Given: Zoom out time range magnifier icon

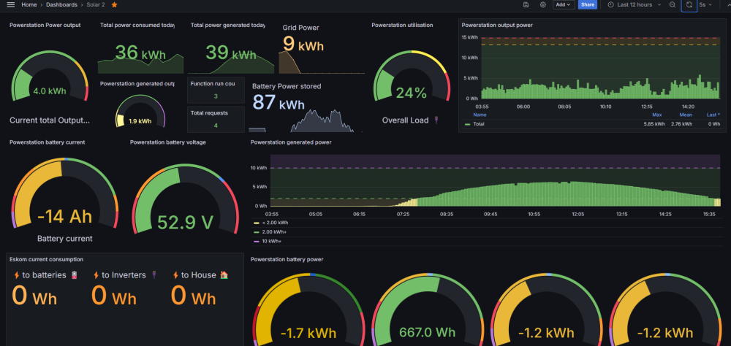Looking at the screenshot, I should tap(673, 4).
